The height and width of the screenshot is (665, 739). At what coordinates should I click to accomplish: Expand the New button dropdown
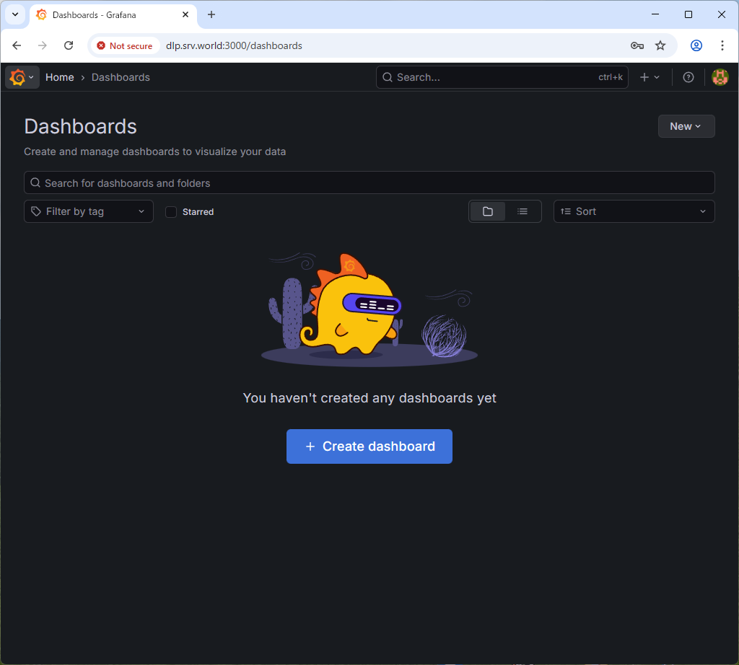(686, 126)
